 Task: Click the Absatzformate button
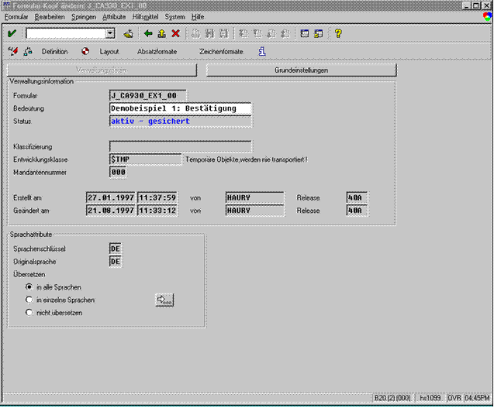point(157,51)
